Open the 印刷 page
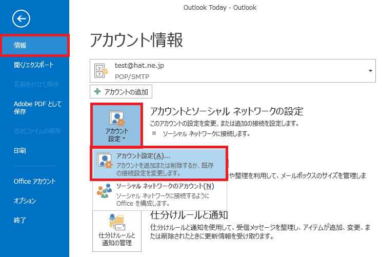 tap(20, 150)
